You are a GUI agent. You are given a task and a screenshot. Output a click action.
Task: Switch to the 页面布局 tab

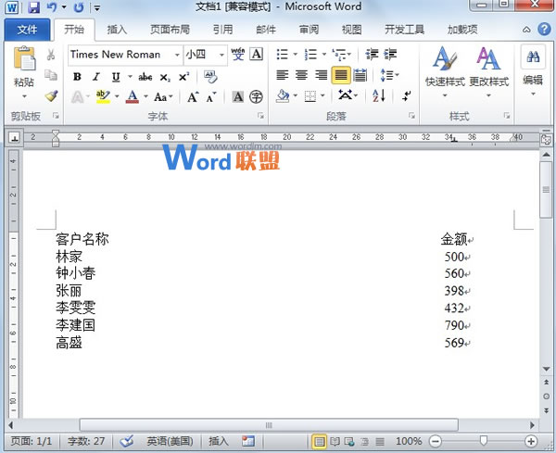tap(170, 30)
